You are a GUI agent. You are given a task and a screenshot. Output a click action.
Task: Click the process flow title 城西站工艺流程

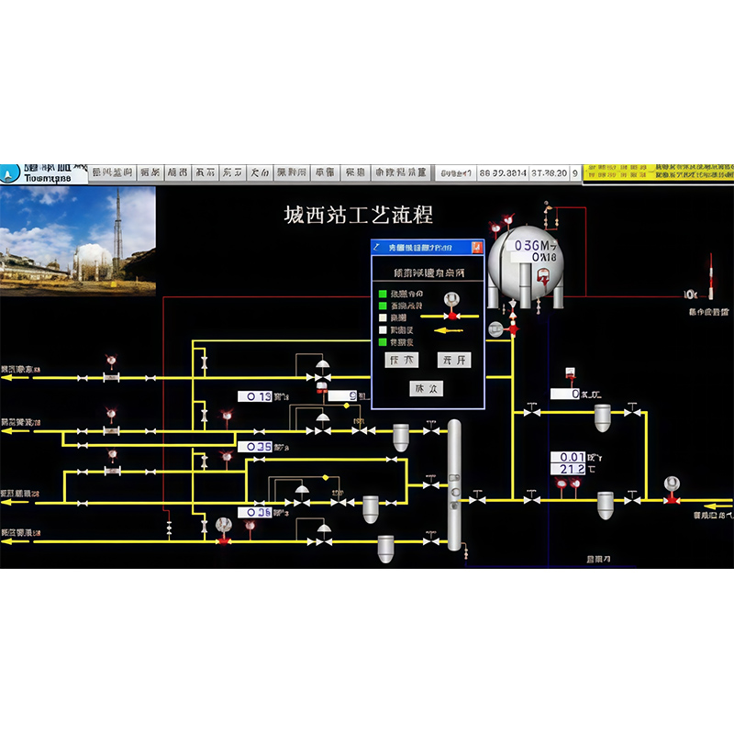coord(358,215)
